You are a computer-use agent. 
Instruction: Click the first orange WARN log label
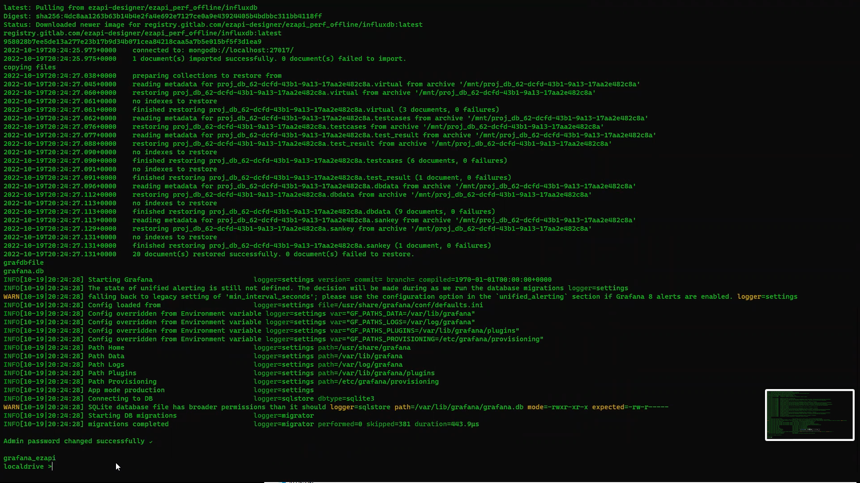point(11,297)
